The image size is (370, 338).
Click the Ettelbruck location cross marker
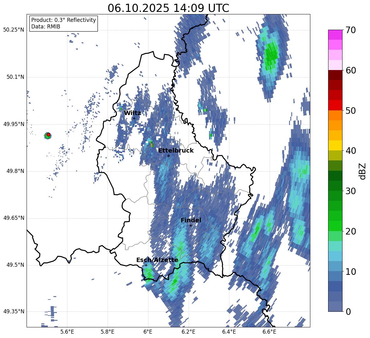coord(168,156)
